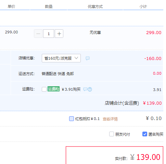Click the message icon next to 店铺优惠
This screenshot has width=166, height=164.
tap(88, 58)
